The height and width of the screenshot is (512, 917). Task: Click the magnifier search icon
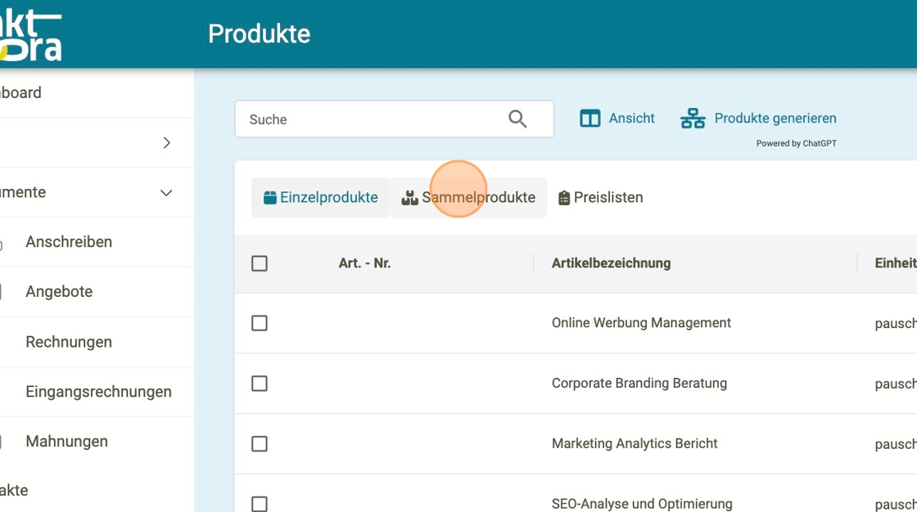517,119
